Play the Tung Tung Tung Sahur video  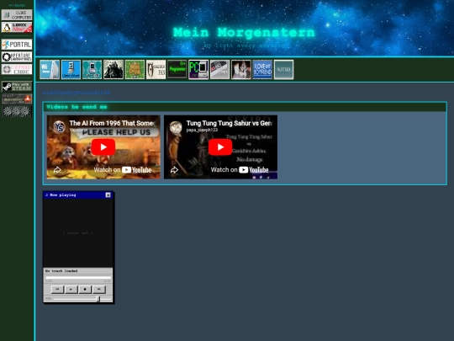click(x=220, y=147)
